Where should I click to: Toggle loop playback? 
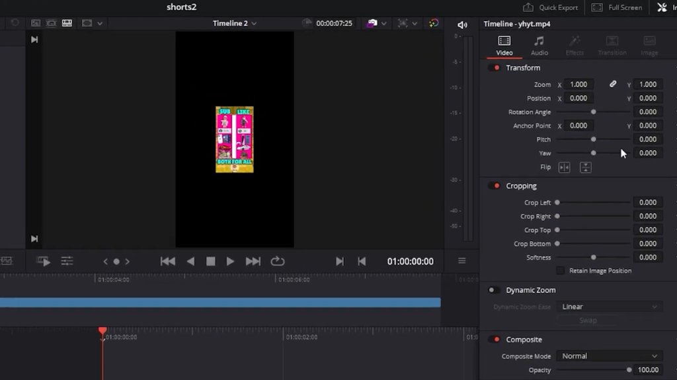[x=277, y=261]
